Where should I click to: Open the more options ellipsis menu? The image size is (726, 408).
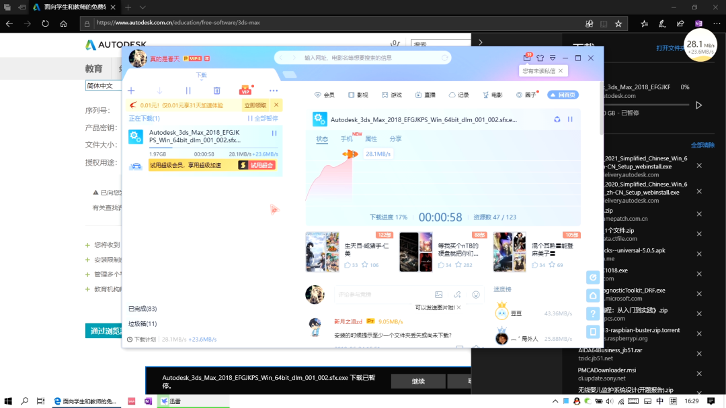coord(274,91)
